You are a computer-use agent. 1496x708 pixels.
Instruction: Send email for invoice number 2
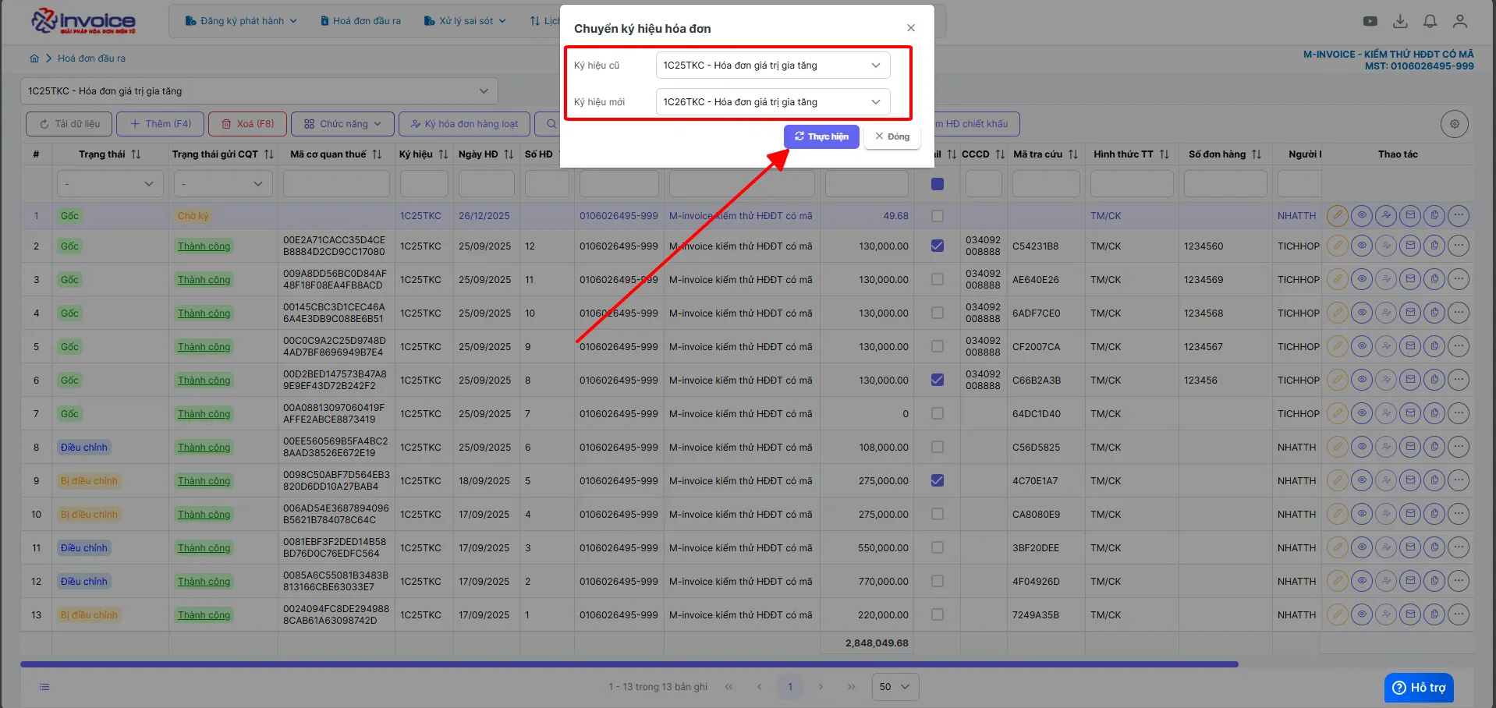pyautogui.click(x=1410, y=582)
